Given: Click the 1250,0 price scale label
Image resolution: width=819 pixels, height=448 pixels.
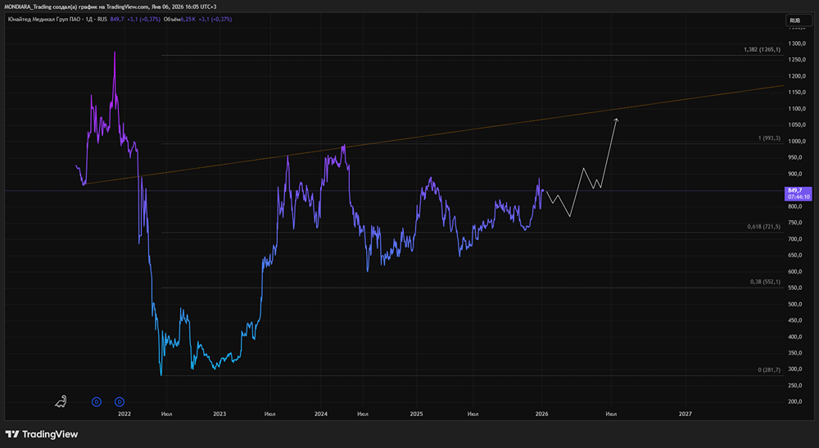Looking at the screenshot, I should pyautogui.click(x=797, y=60).
